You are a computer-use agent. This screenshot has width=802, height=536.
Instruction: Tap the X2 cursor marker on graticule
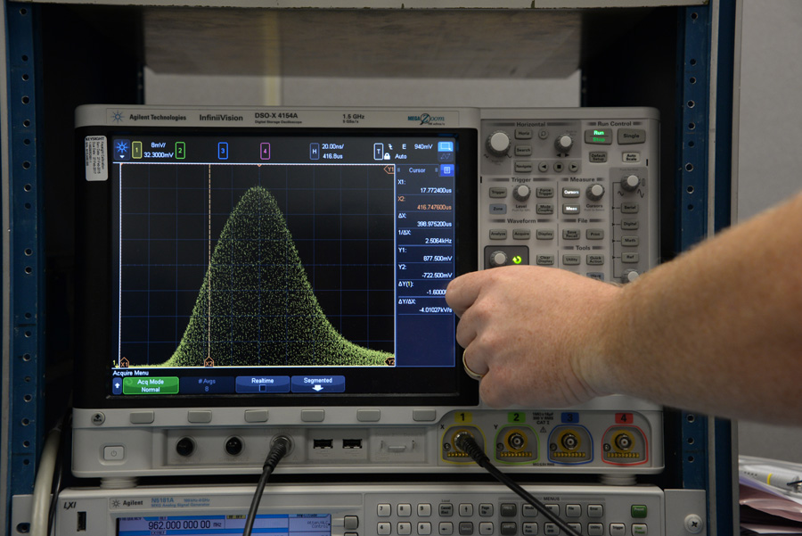(209, 363)
